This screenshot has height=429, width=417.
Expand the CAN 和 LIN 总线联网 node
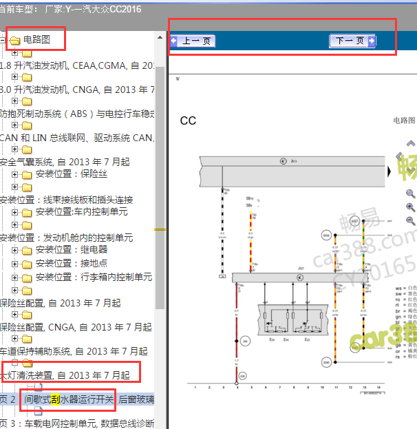click(x=14, y=125)
